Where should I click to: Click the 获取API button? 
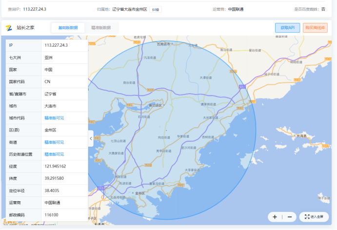(x=288, y=28)
